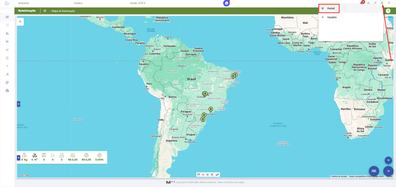Viewport: 396px width, 187px height.
Task: Click the Google logo on the map
Action: [x=24, y=175]
